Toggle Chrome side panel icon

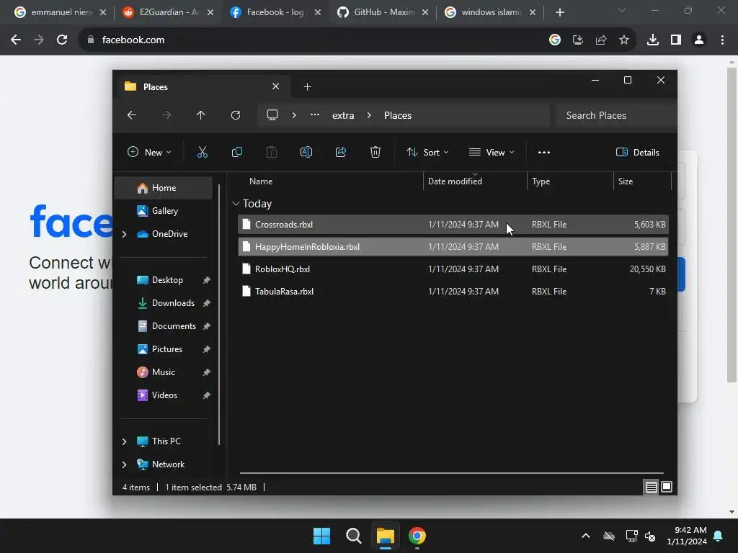pyautogui.click(x=676, y=40)
